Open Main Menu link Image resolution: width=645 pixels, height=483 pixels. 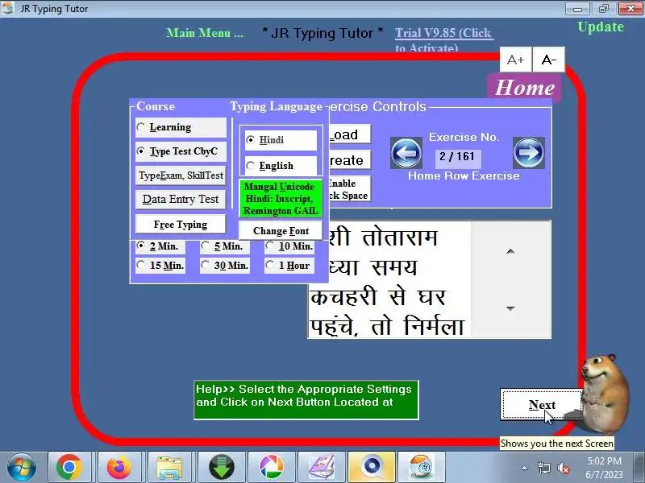(x=205, y=33)
